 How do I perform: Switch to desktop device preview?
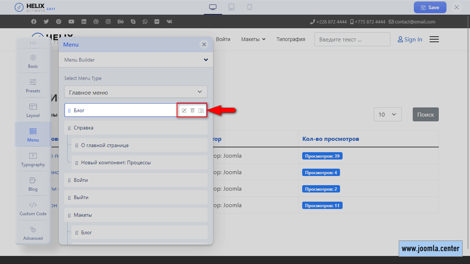click(x=213, y=7)
